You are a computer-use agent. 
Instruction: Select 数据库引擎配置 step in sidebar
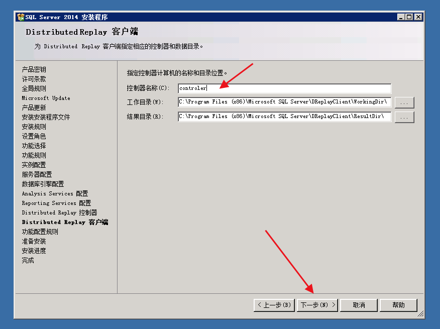tap(43, 184)
